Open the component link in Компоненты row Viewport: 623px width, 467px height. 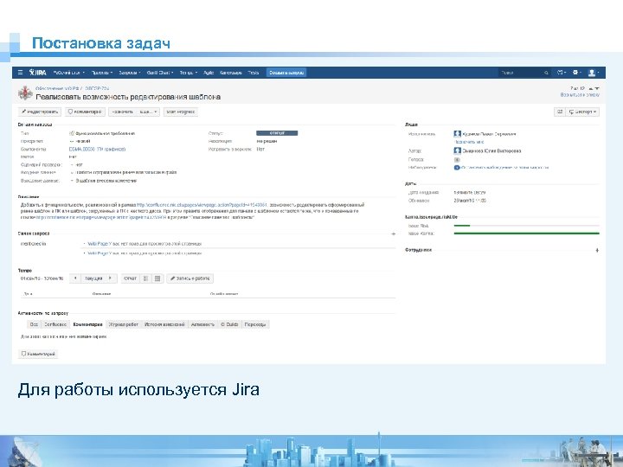tap(97, 150)
